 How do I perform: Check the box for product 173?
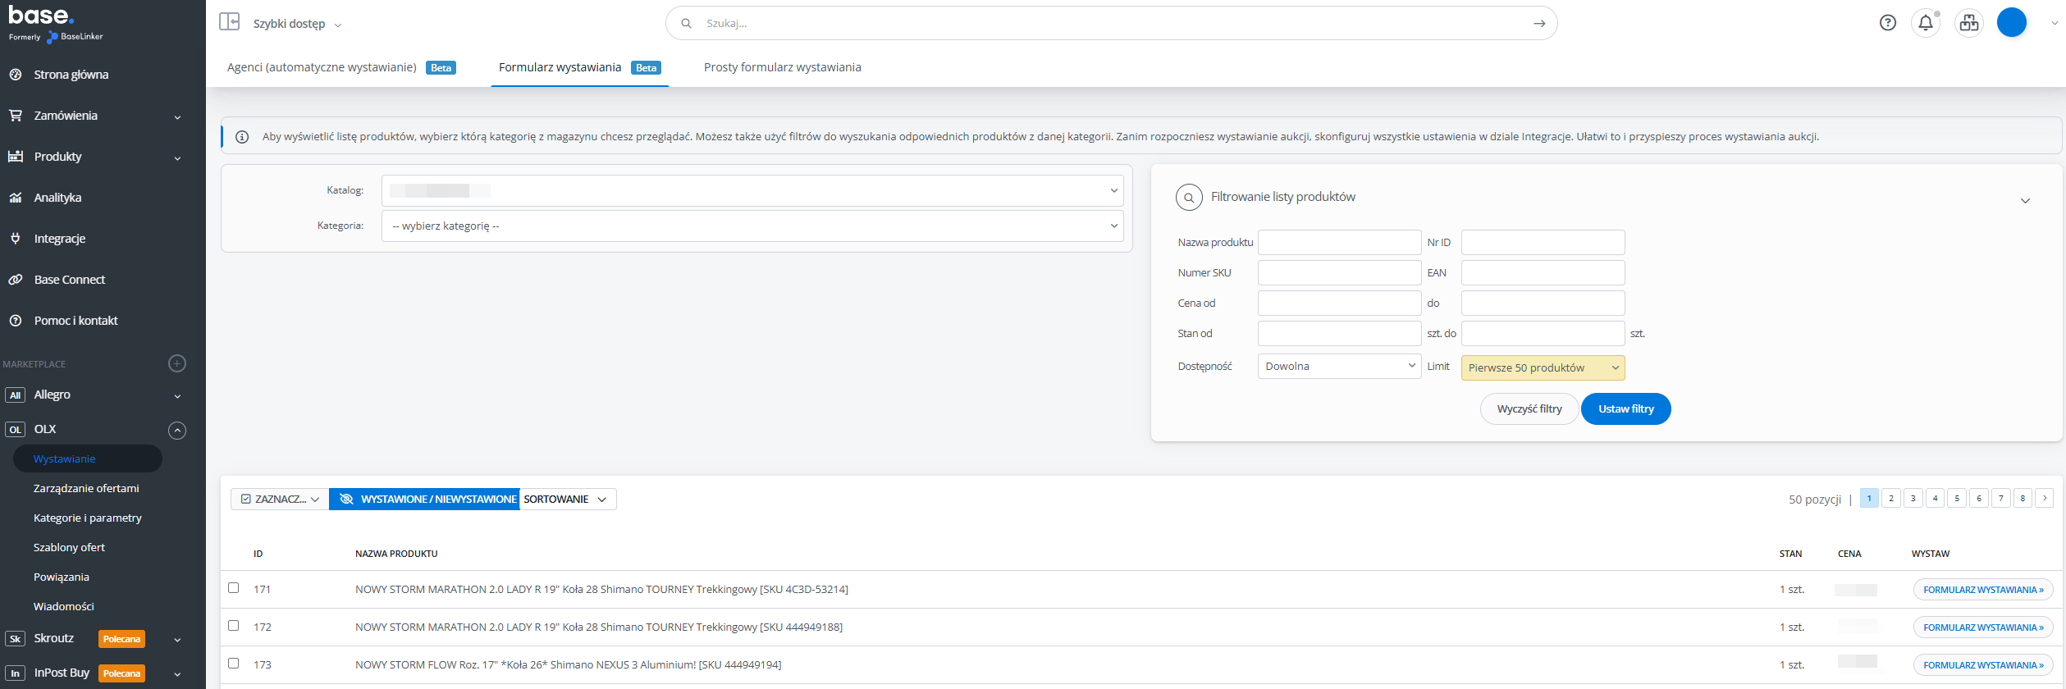tap(234, 664)
